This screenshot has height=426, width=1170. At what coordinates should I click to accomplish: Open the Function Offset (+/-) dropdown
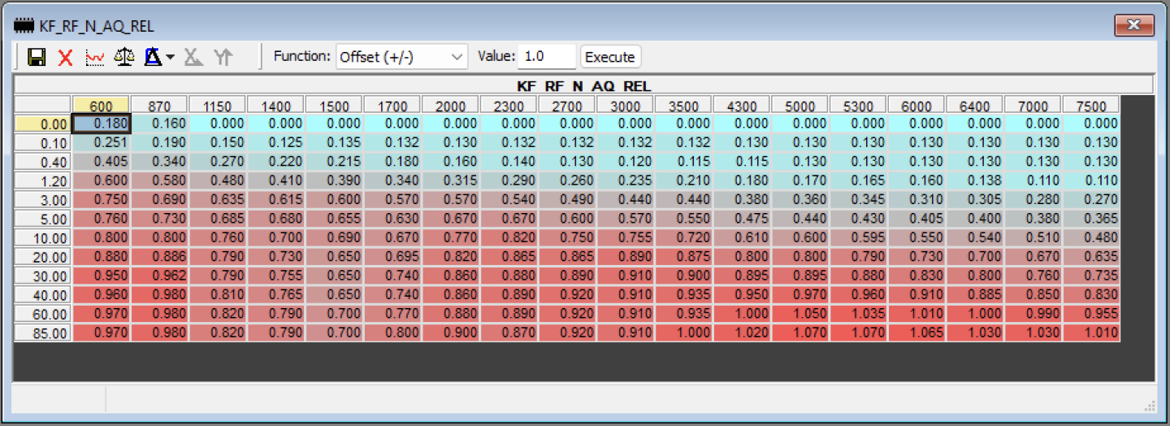coord(401,57)
